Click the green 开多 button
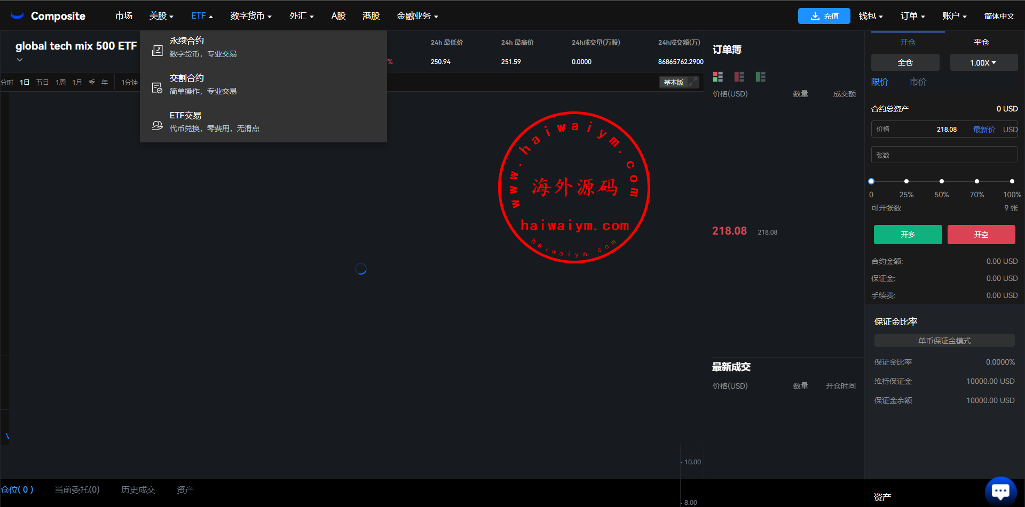 tap(908, 235)
